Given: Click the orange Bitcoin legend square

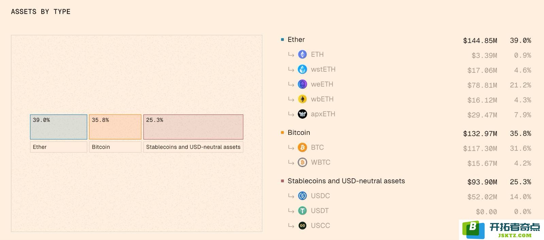Looking at the screenshot, I should (x=282, y=133).
